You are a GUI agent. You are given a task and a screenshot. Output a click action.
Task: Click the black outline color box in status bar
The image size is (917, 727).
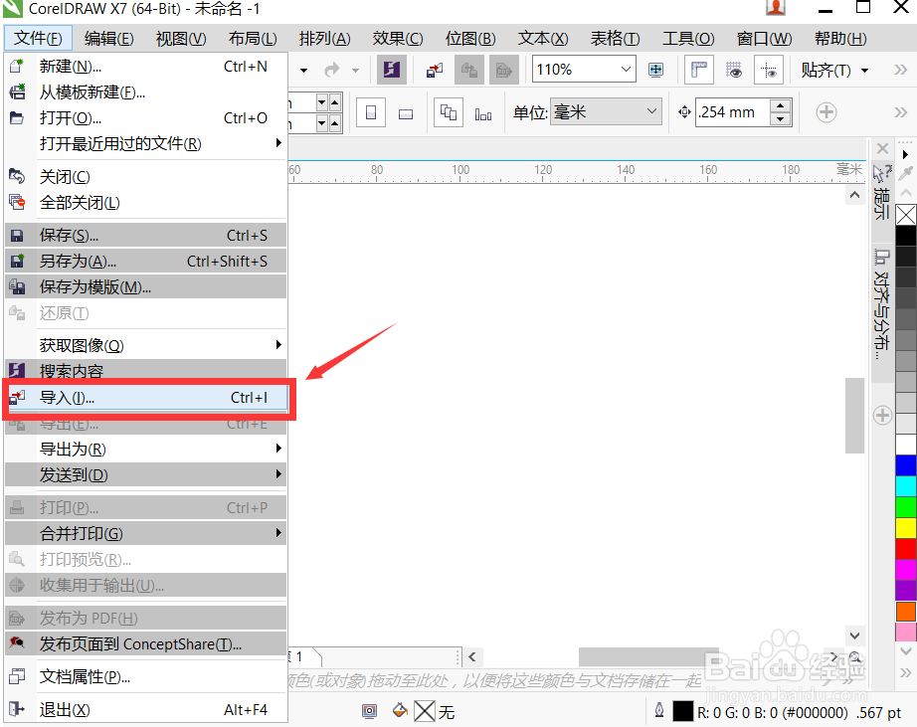pos(682,711)
